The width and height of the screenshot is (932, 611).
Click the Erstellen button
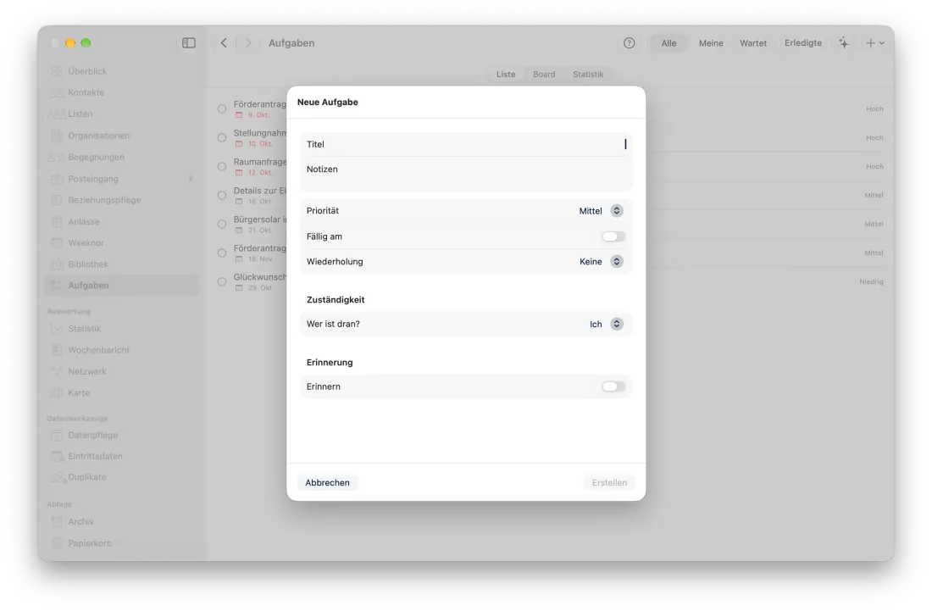click(609, 483)
